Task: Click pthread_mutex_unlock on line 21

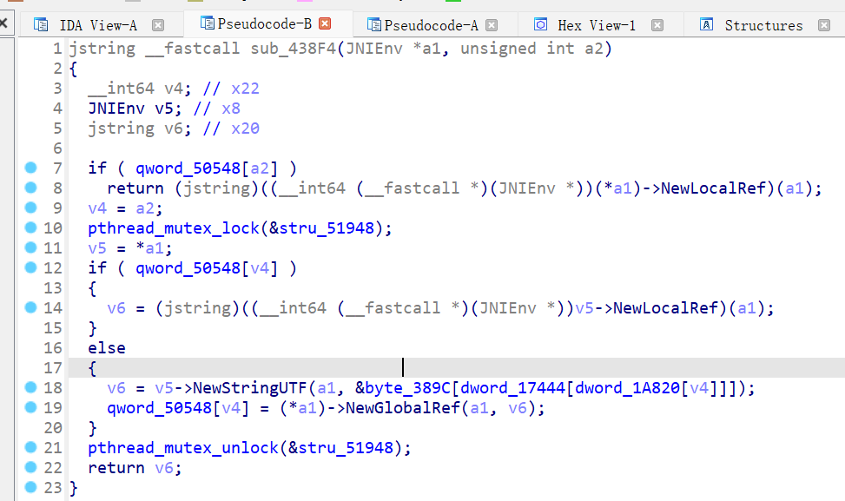Action: (183, 448)
